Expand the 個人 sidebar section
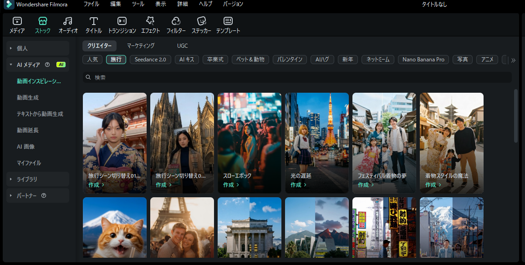Image resolution: width=525 pixels, height=265 pixels. (22, 48)
